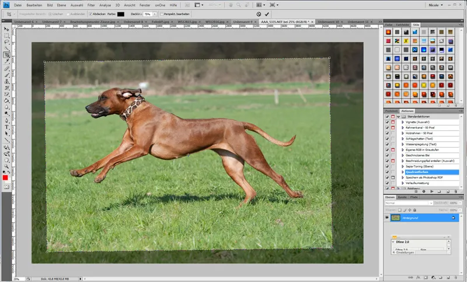Click the red foreground color swatch

(x=5, y=177)
